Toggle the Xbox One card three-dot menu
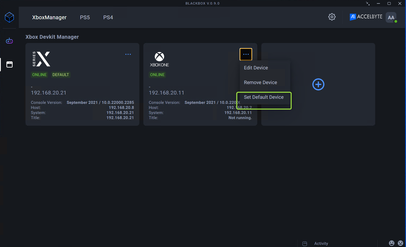This screenshot has height=247, width=406. pyautogui.click(x=246, y=54)
